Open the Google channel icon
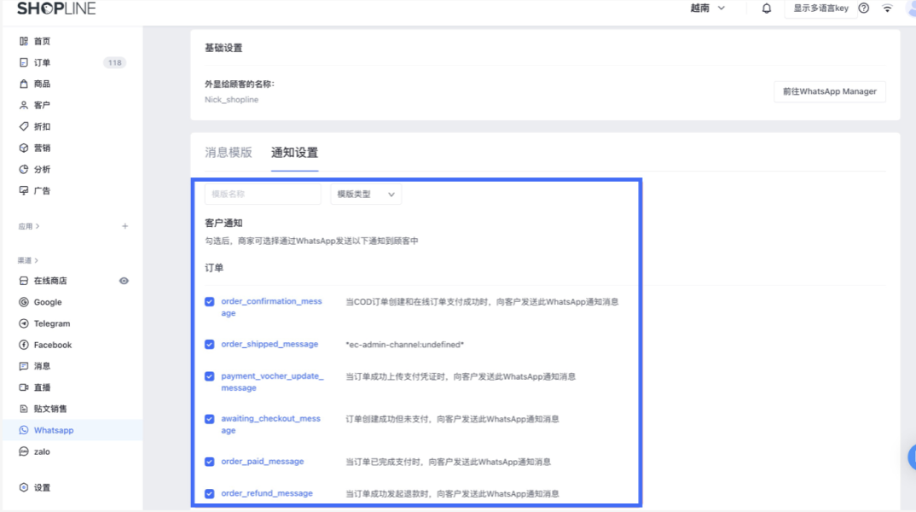 pyautogui.click(x=23, y=302)
